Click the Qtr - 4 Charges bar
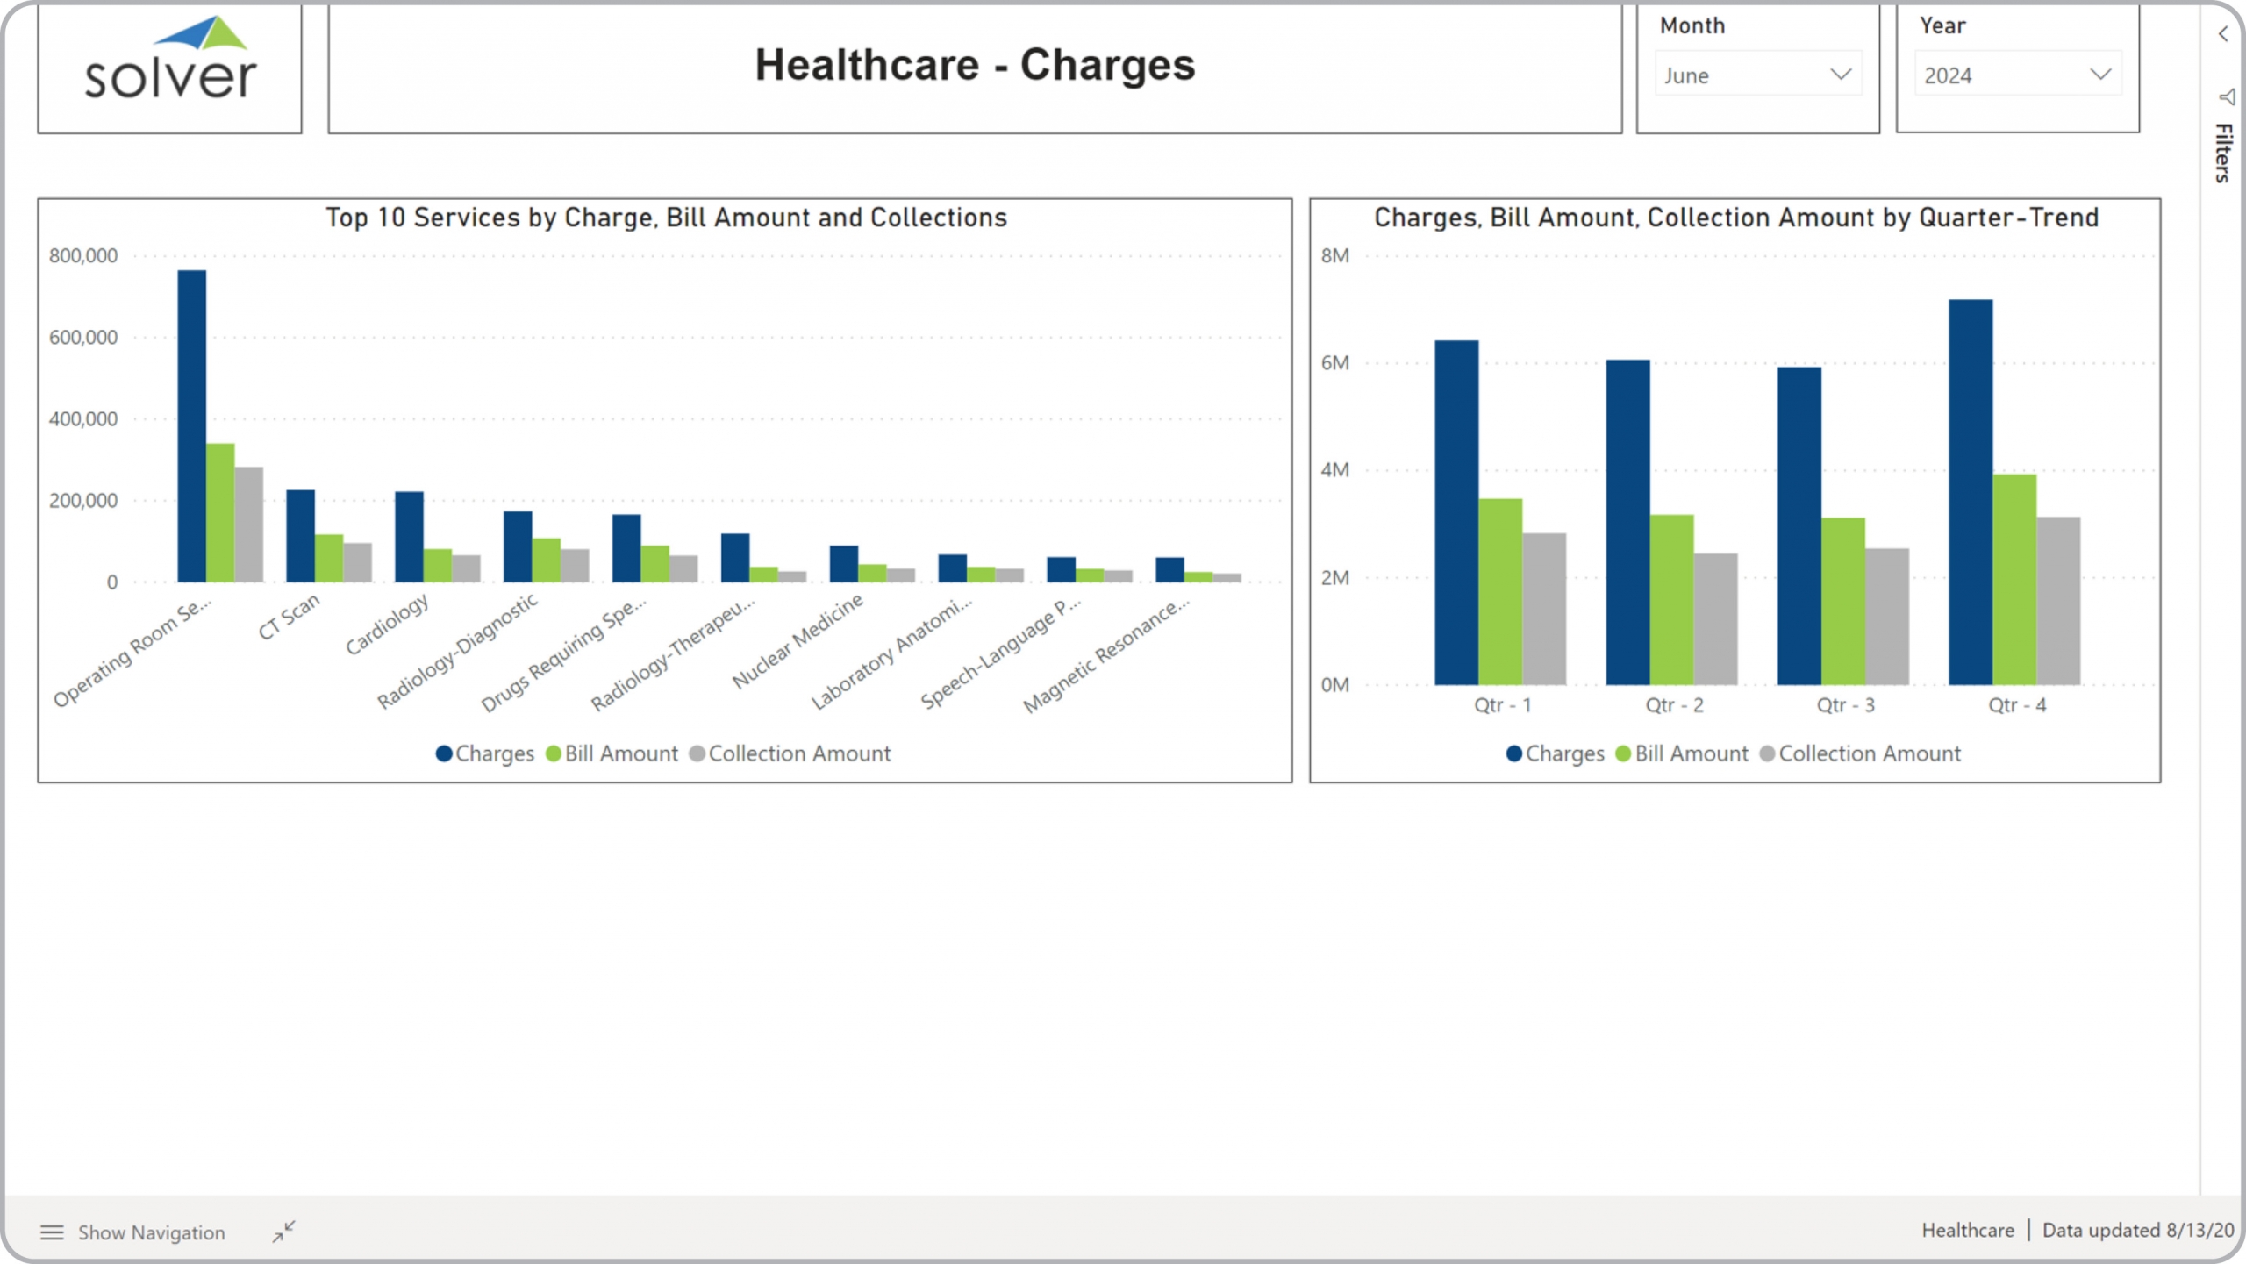2246x1264 pixels. (1971, 491)
